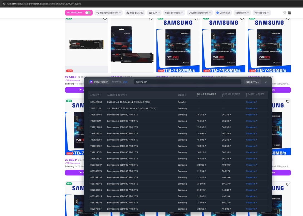Click price 15 358 ₽ in row 792629496
Image resolution: width=303 pixels, height=216 pixels.
tap(201, 115)
